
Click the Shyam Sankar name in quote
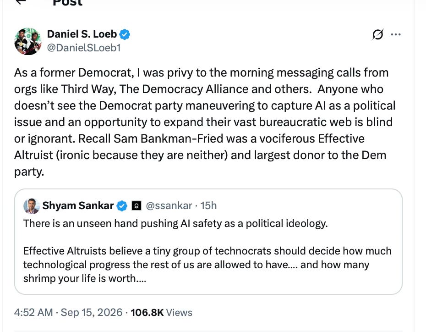coord(78,206)
